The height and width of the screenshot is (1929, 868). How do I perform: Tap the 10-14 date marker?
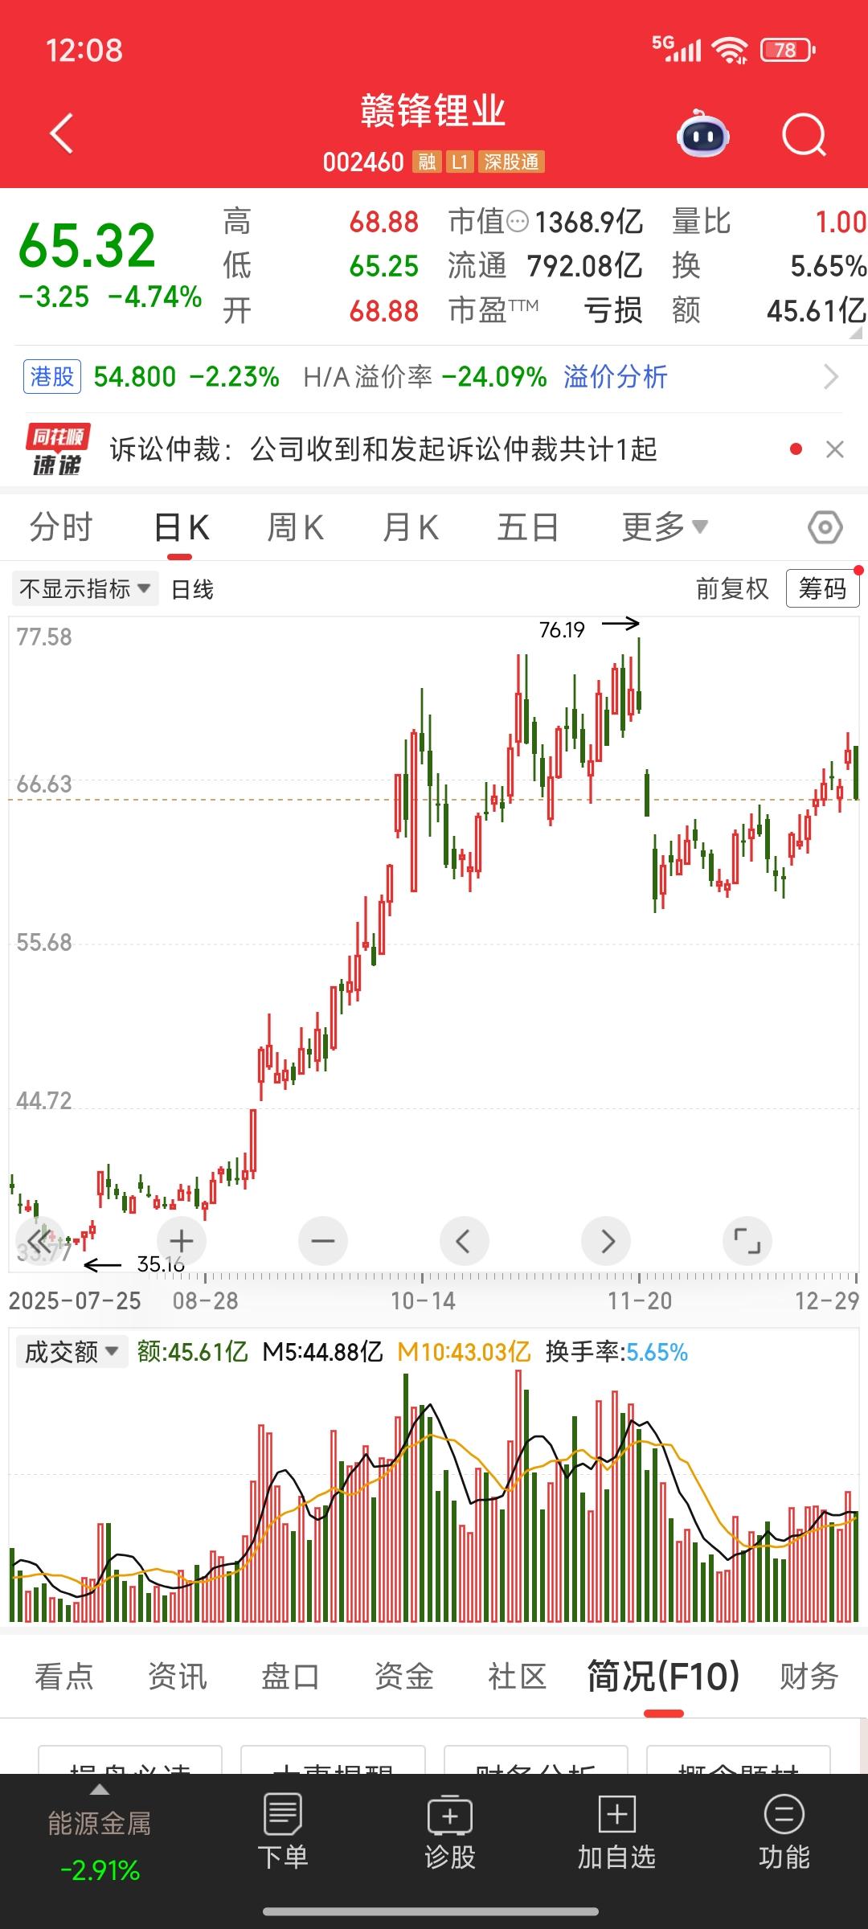tap(423, 1300)
